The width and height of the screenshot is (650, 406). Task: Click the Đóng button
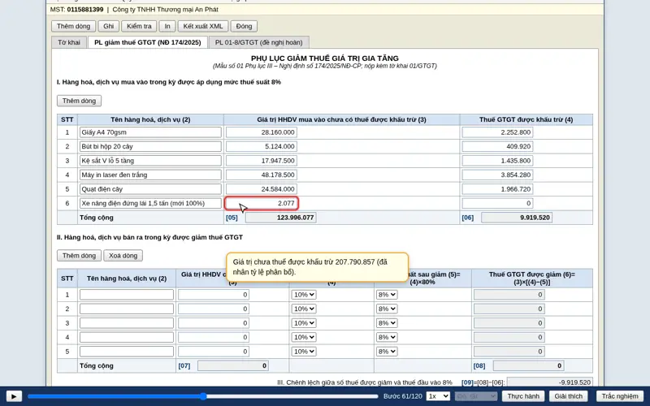pos(244,26)
